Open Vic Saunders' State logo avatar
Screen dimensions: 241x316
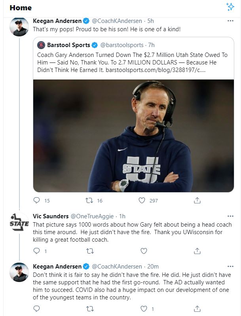tap(19, 222)
